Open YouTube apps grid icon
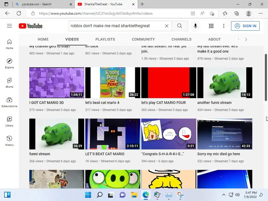 [211, 26]
